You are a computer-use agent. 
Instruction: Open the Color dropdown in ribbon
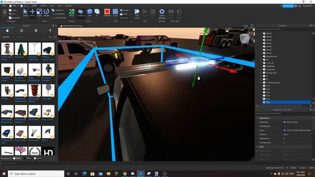(x=115, y=13)
